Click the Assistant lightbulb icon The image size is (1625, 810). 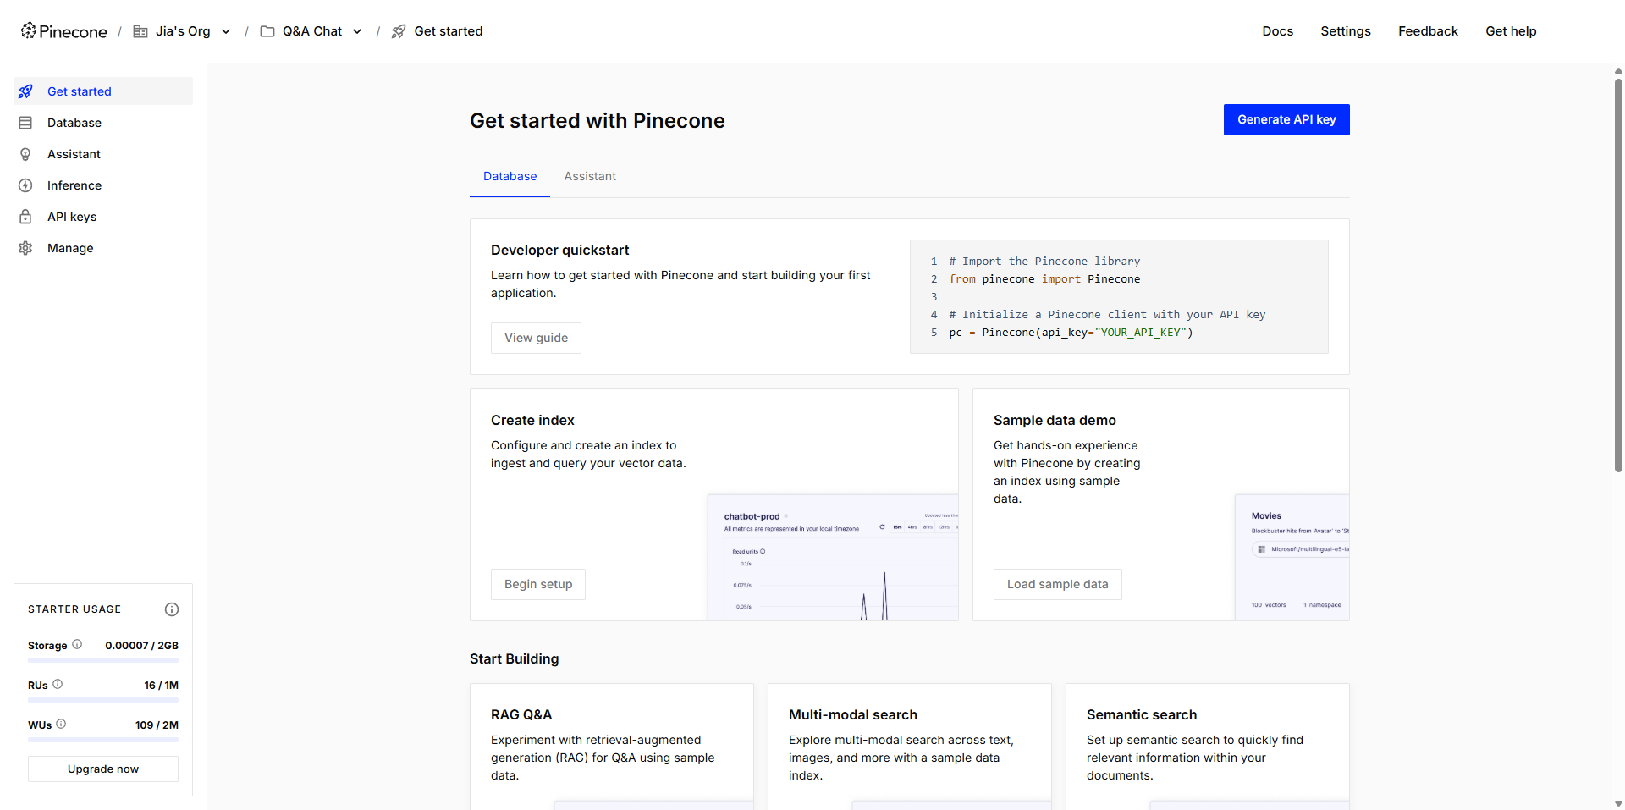(25, 154)
